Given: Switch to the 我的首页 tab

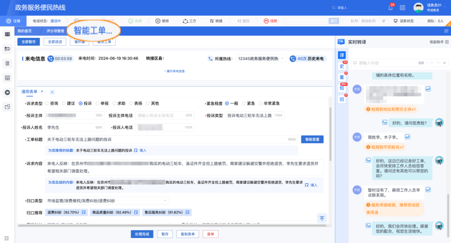Looking at the screenshot, I should (x=24, y=31).
